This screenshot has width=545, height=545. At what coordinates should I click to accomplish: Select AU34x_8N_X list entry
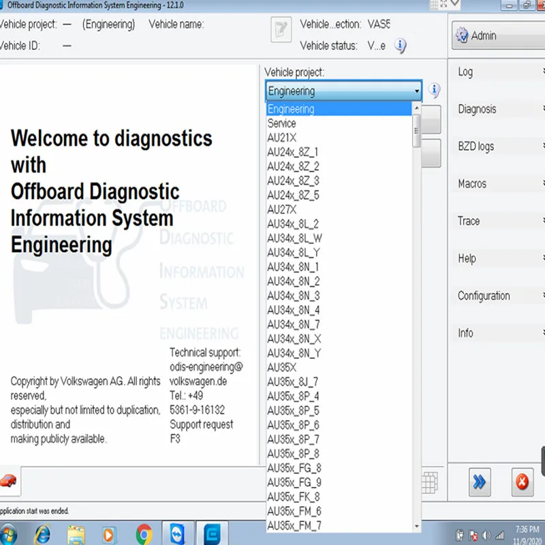click(x=339, y=339)
